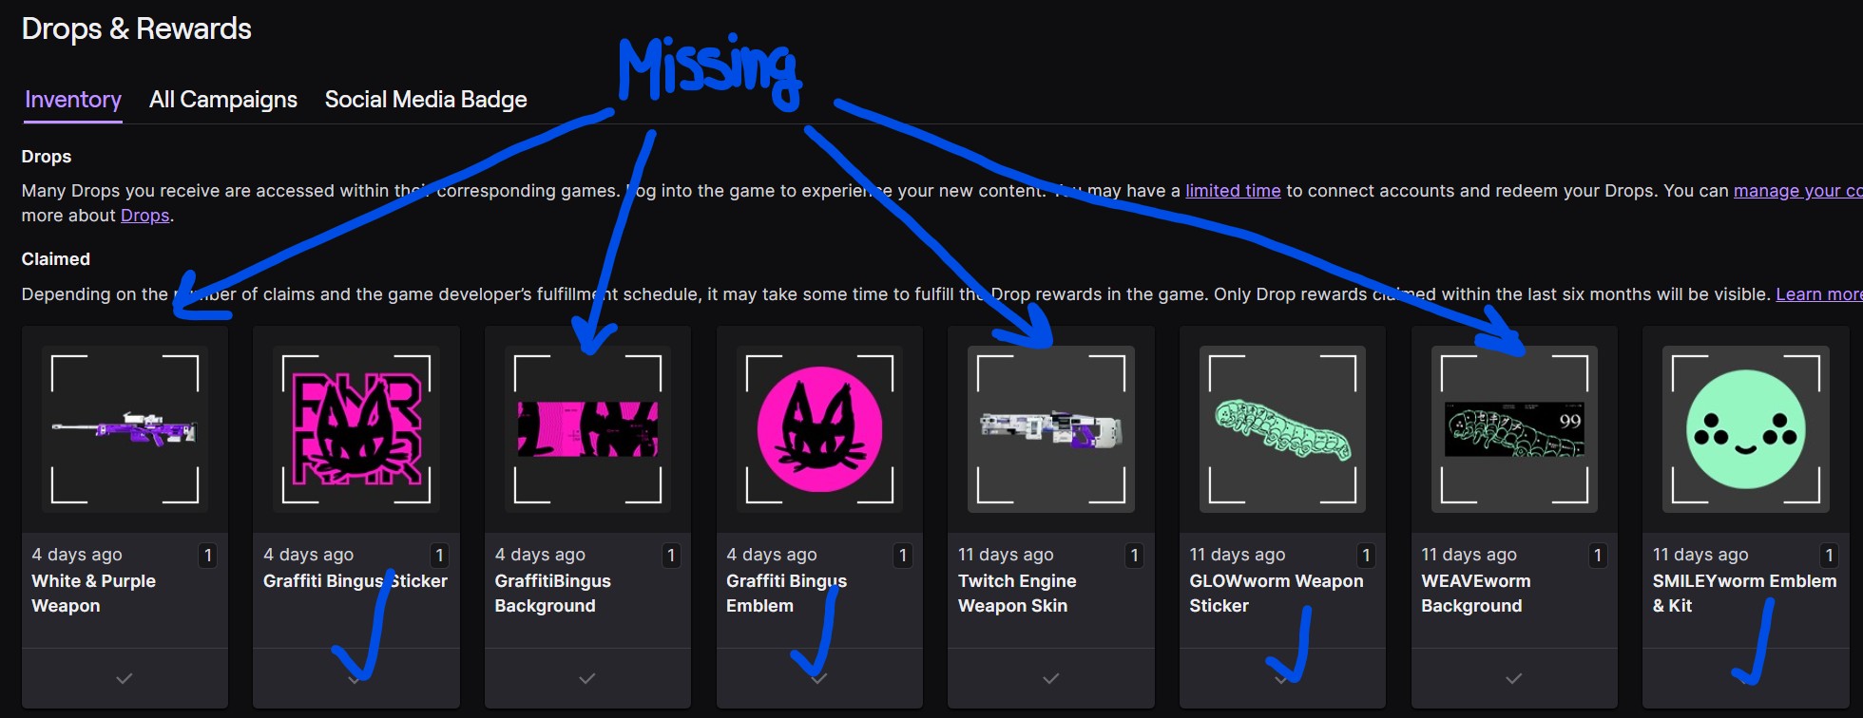Open the GraffitiBingus Background drop image
Viewport: 1863px width, 718px height.
pyautogui.click(x=587, y=429)
